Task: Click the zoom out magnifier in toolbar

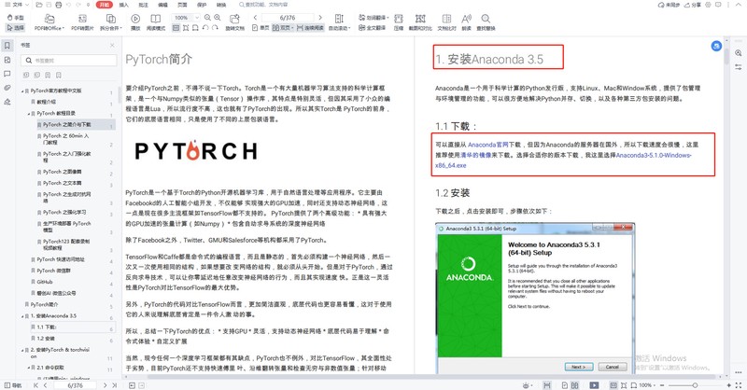Action: coord(207,18)
